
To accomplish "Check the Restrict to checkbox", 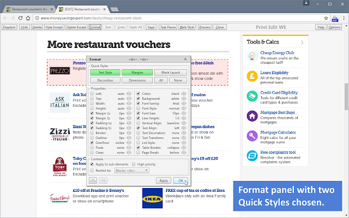I will 92,171.
